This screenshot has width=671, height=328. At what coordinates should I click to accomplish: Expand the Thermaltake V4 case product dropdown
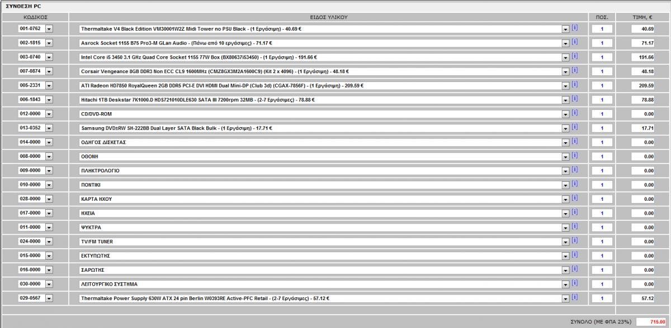tap(565, 28)
